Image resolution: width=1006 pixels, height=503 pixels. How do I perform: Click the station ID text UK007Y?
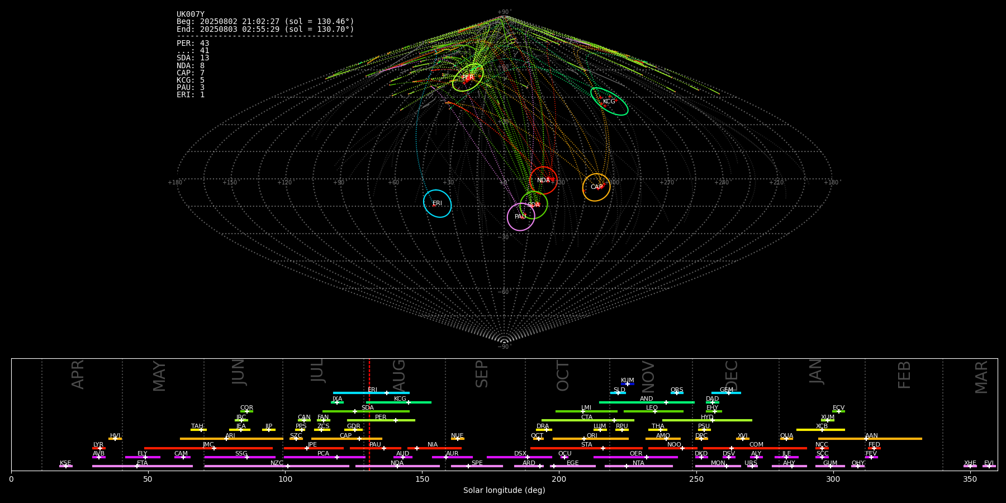coord(191,15)
